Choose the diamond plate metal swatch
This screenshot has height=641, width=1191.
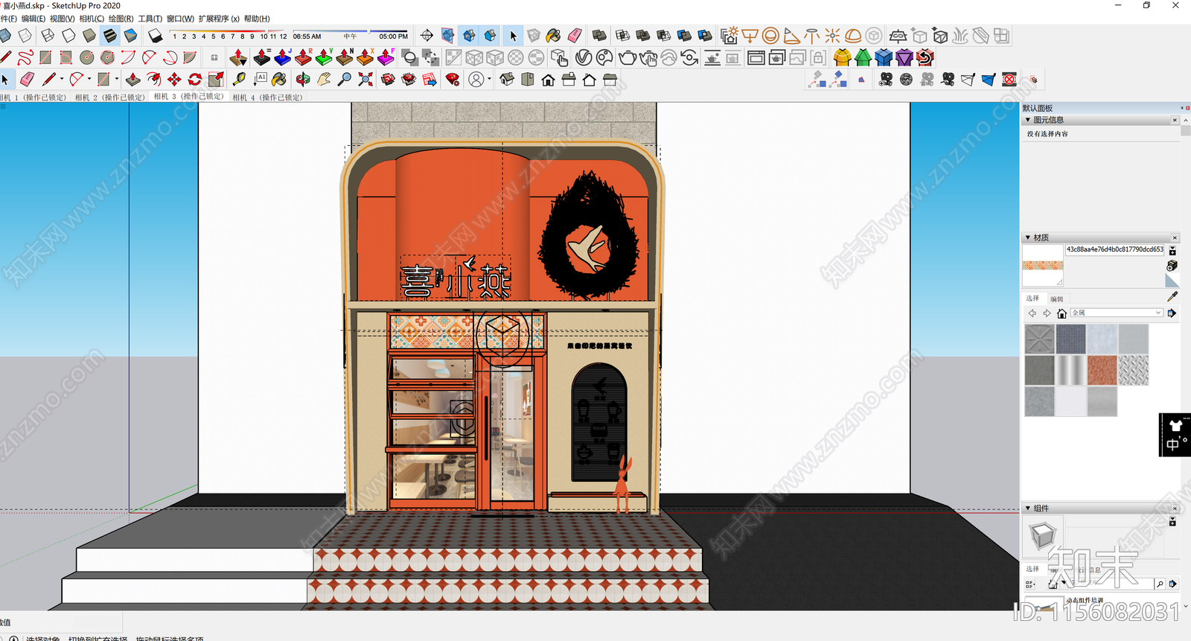click(x=1133, y=371)
